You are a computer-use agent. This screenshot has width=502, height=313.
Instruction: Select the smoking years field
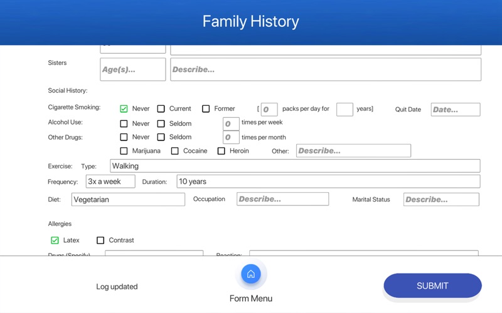[x=344, y=110]
